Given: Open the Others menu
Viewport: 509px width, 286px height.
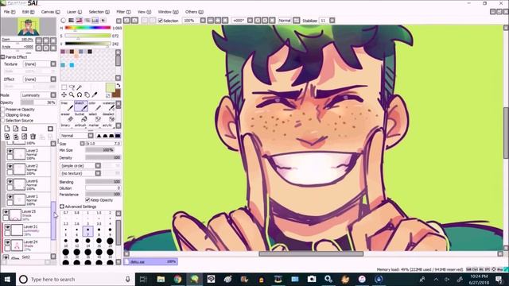Looking at the screenshot, I should point(194,12).
